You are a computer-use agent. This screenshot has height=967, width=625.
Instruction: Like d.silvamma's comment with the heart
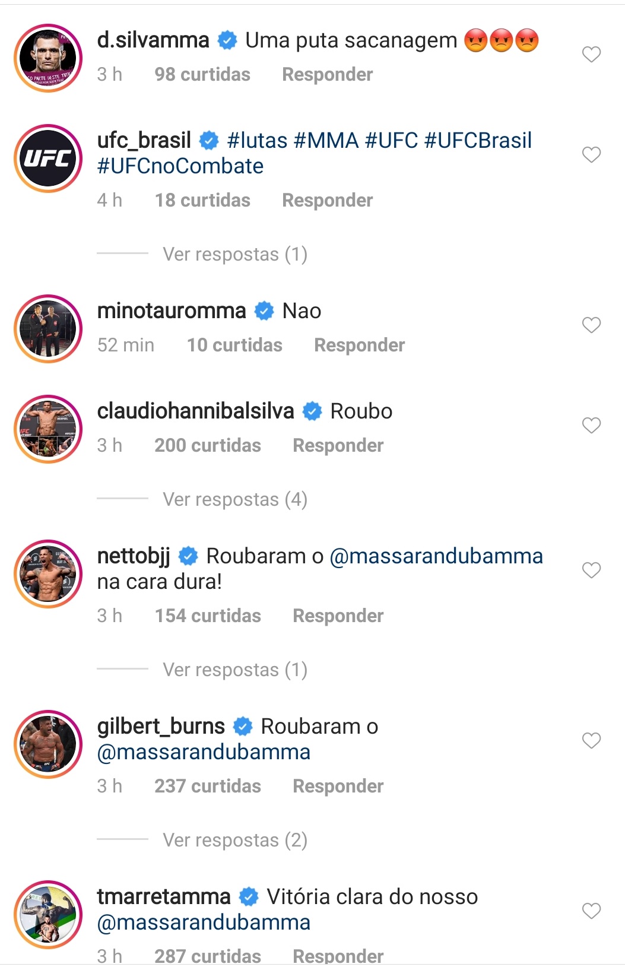coord(591,55)
